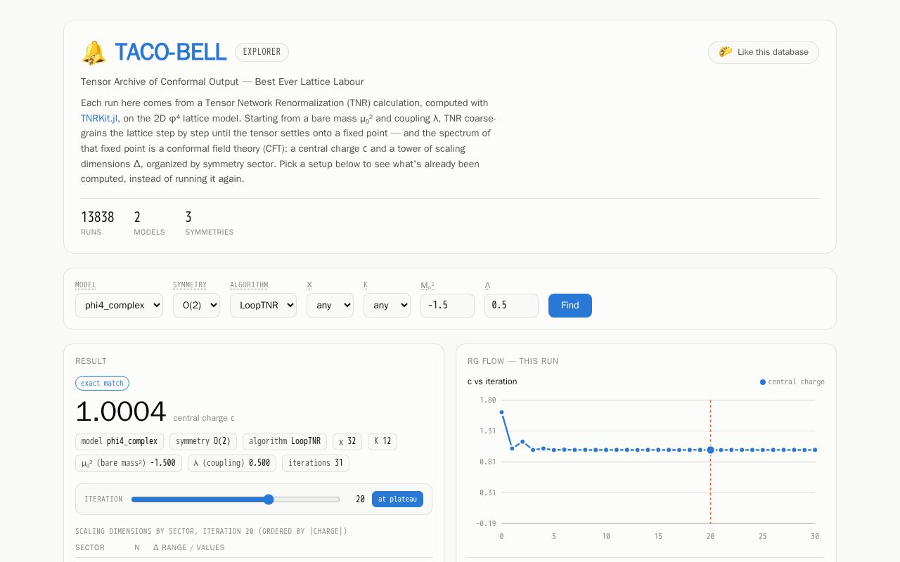Click the taco icon in Like button
Screen dimensions: 900x562
(726, 52)
